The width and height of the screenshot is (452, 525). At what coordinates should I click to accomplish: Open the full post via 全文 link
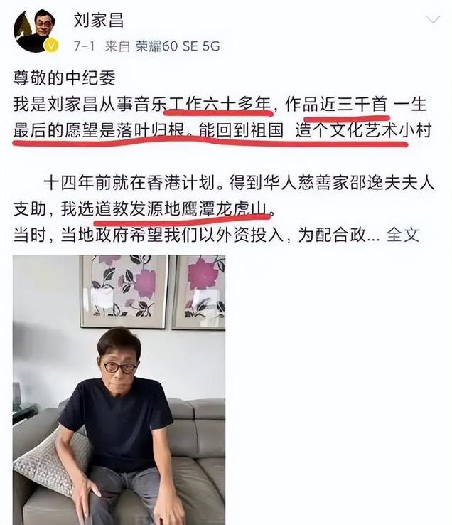click(x=403, y=235)
